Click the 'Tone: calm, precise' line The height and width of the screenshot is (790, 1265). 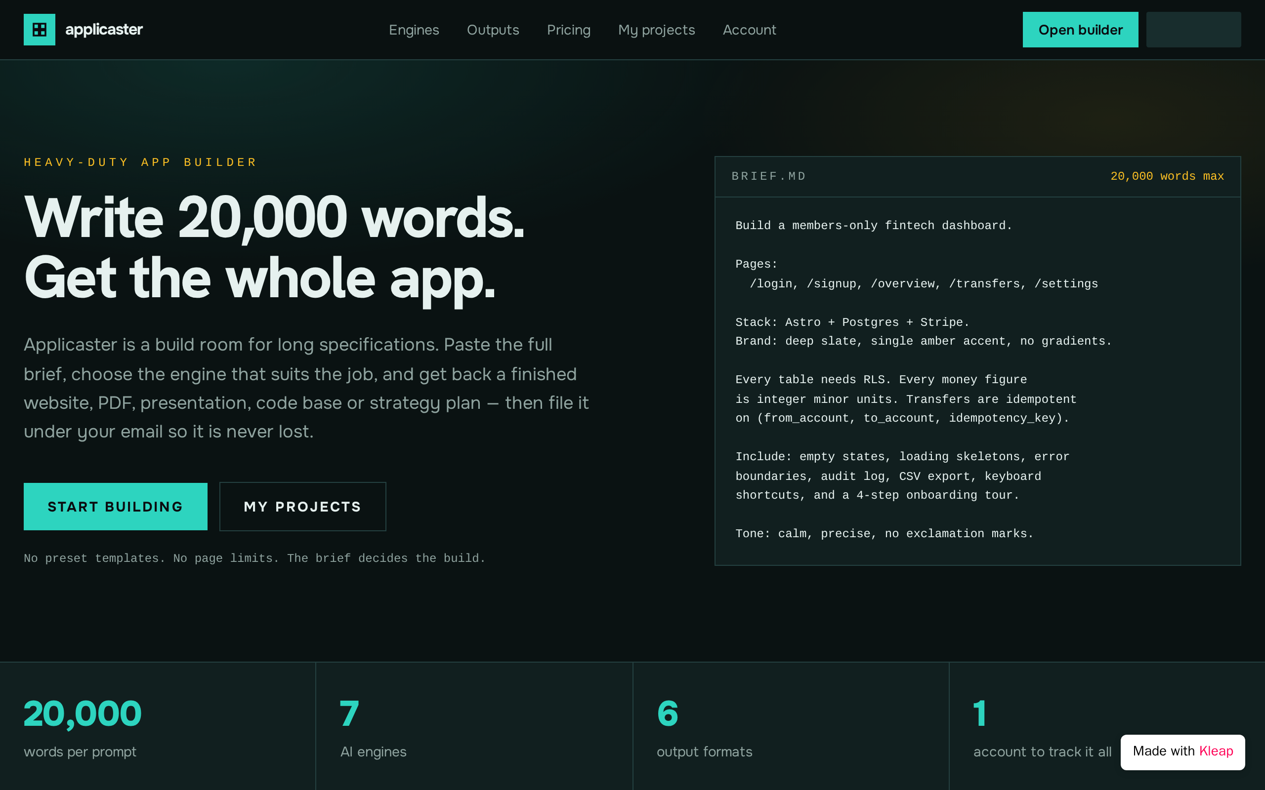click(884, 533)
